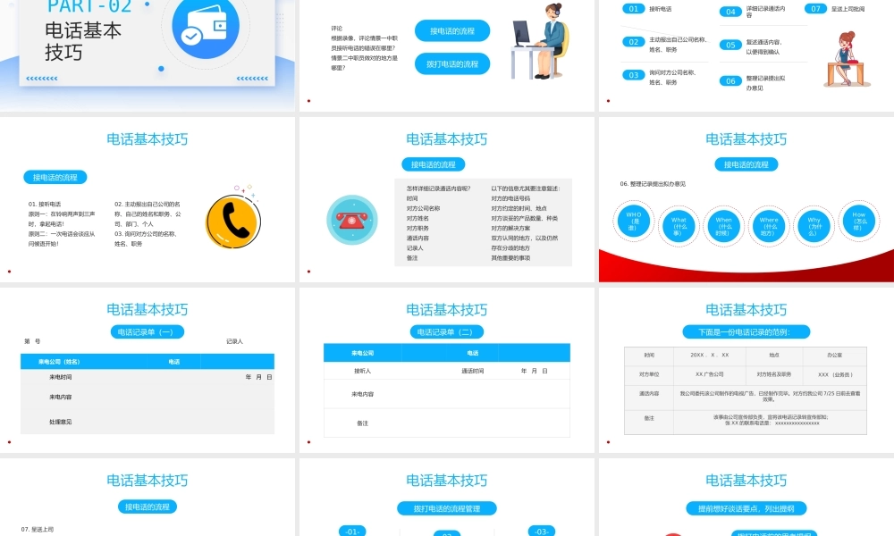Open the slide with the grey 怎样详细记录 box
The image size is (894, 536).
tap(446, 199)
